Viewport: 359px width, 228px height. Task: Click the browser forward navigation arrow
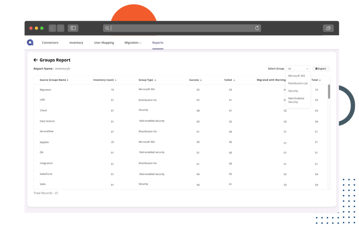click(60, 28)
